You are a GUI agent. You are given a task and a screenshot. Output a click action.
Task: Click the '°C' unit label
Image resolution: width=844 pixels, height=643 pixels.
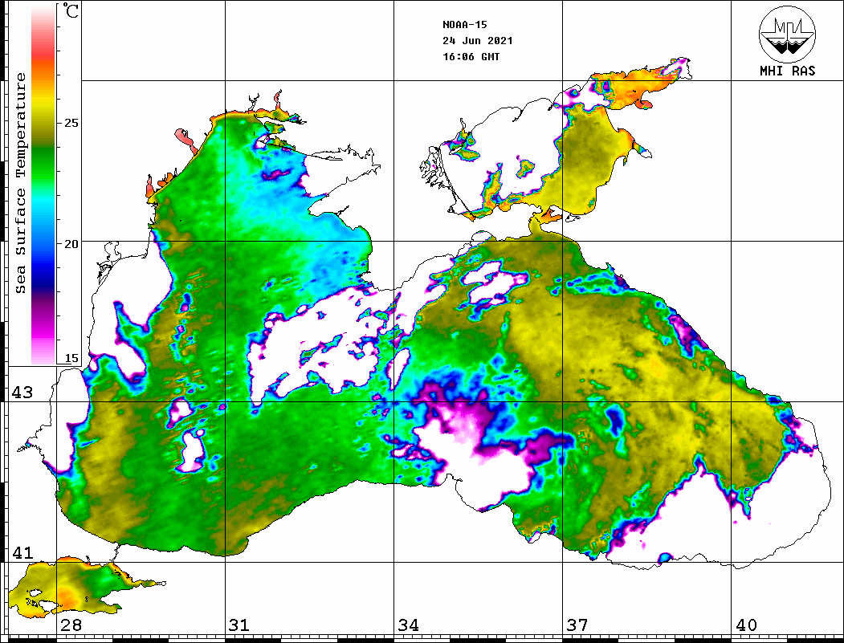[71, 10]
